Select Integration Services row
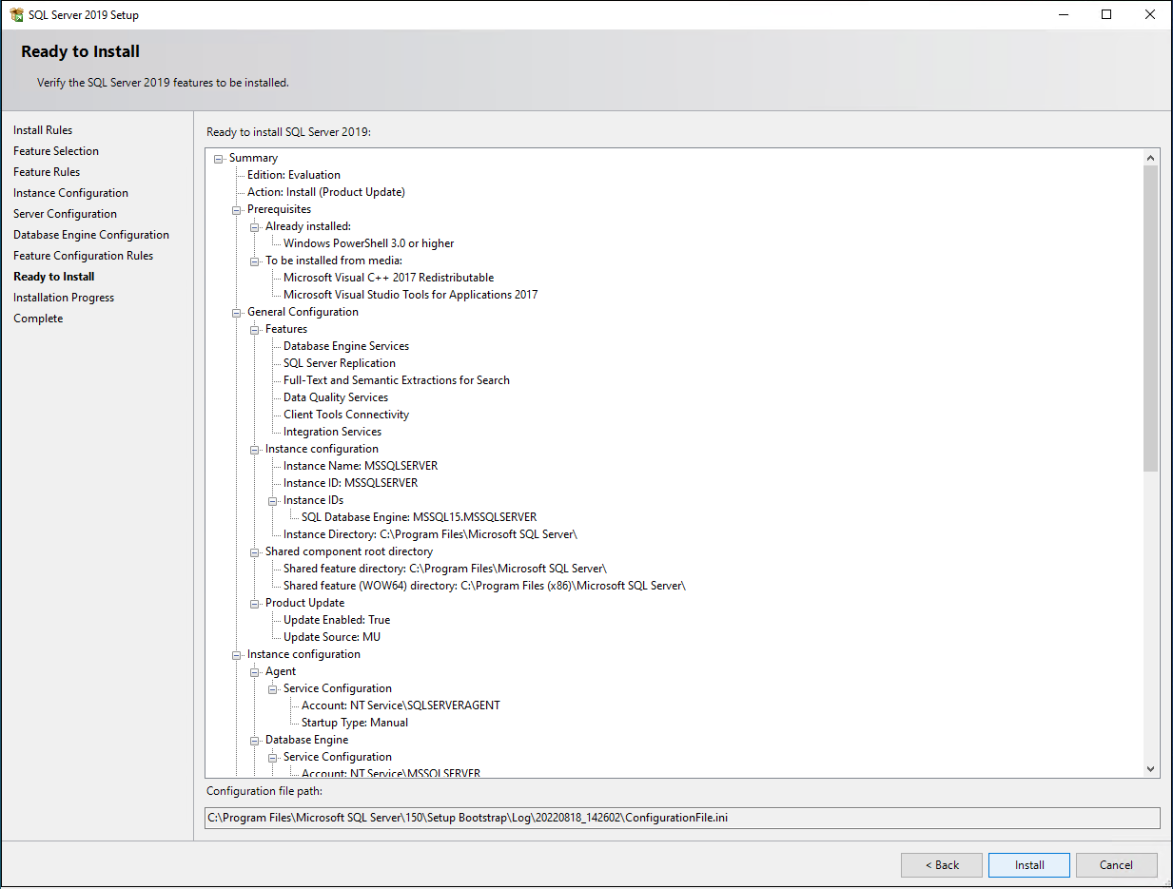 point(332,432)
